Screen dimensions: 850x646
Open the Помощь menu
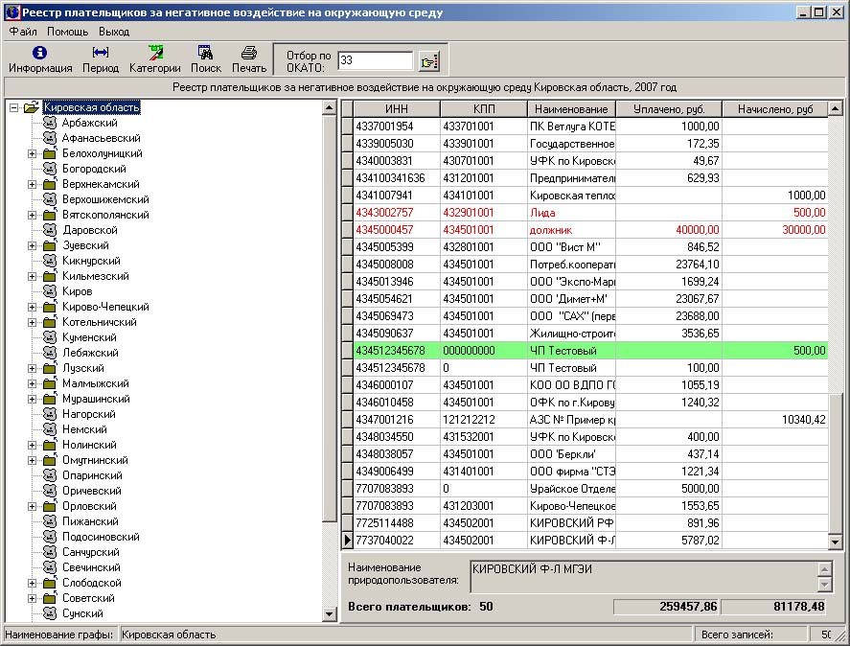pyautogui.click(x=67, y=32)
